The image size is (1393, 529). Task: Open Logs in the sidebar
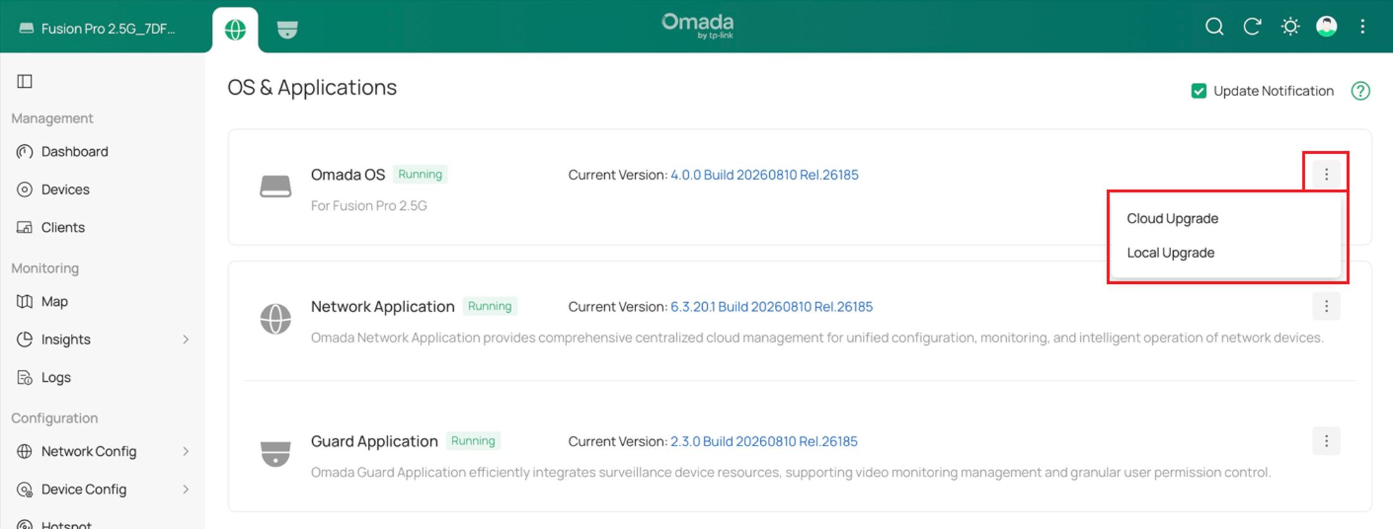[x=56, y=377]
